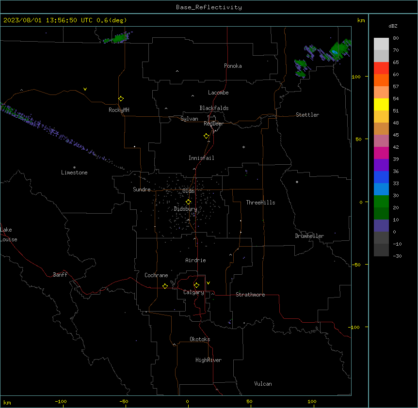Select the yellow V marker northwest of RockyMH
This screenshot has width=418, height=408.
(85, 89)
